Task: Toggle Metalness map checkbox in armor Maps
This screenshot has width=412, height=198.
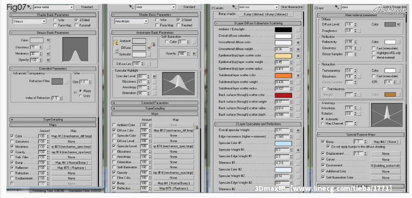Action: (12, 146)
